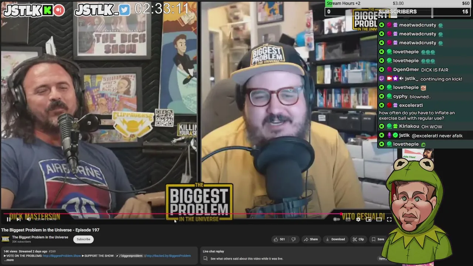
Task: Skip to next video with Next button
Action: [x=18, y=219]
